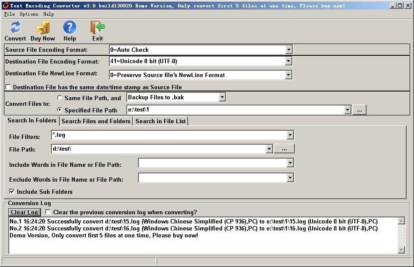Minimize the Text Encoding Converter window

(393, 6)
